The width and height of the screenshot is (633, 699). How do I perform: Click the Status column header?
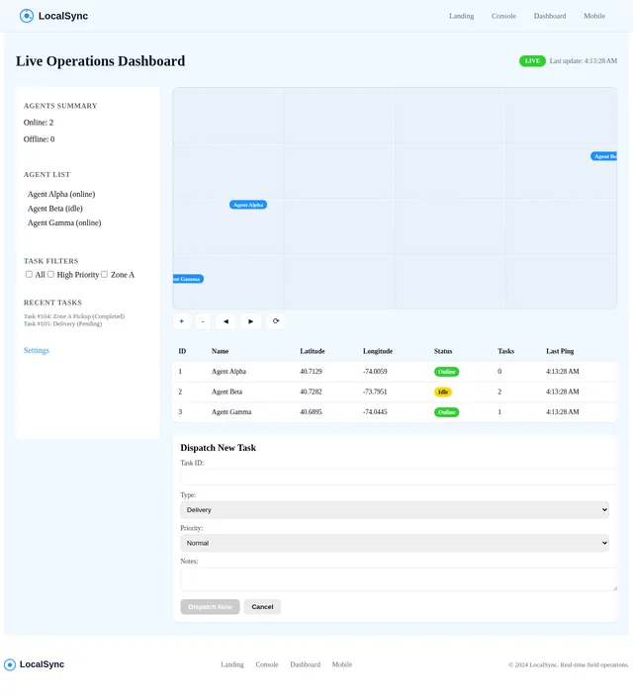point(443,351)
